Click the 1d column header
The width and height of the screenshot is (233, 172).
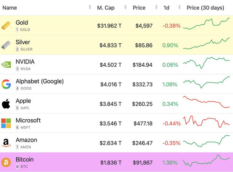166,7
